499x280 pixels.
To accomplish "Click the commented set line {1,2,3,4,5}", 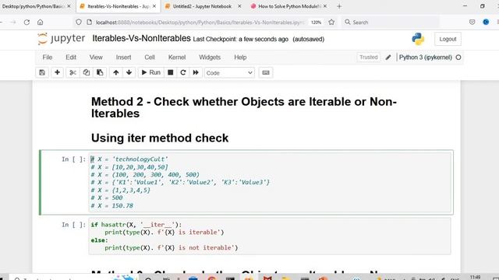I will click(120, 190).
